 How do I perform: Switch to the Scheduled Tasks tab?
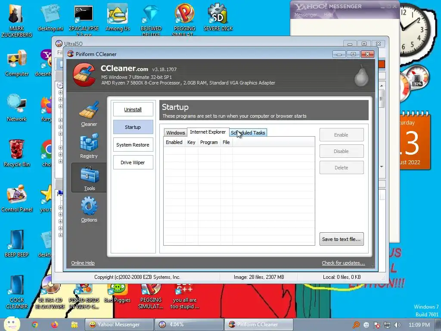pyautogui.click(x=248, y=133)
